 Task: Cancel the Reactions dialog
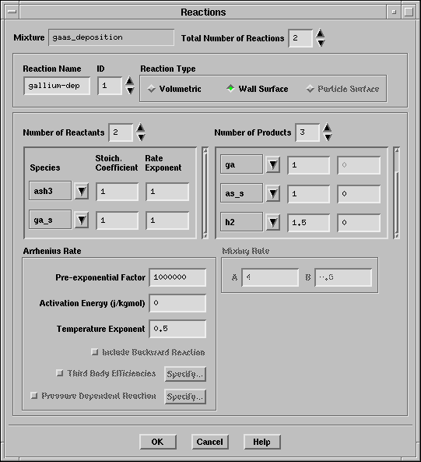pyautogui.click(x=210, y=442)
